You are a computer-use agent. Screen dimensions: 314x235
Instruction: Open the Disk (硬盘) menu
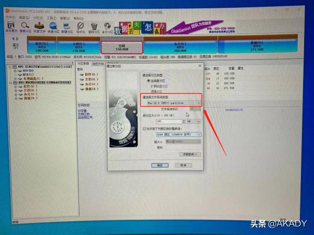click(24, 18)
